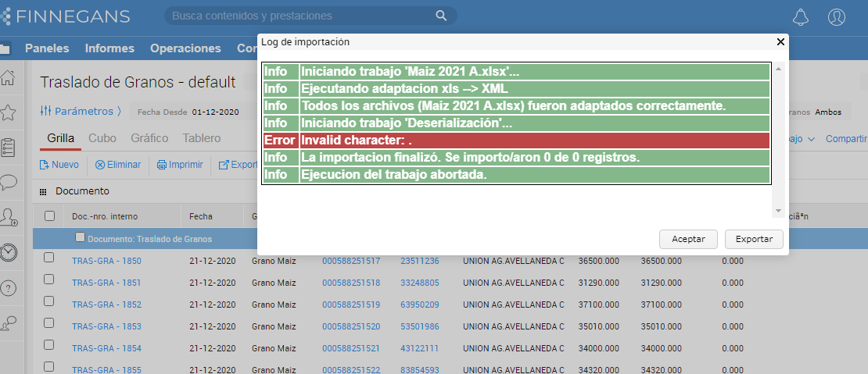Check row TRAS-GRA - 1854 checkbox
Screen dimensions: 868x374
pyautogui.click(x=48, y=345)
